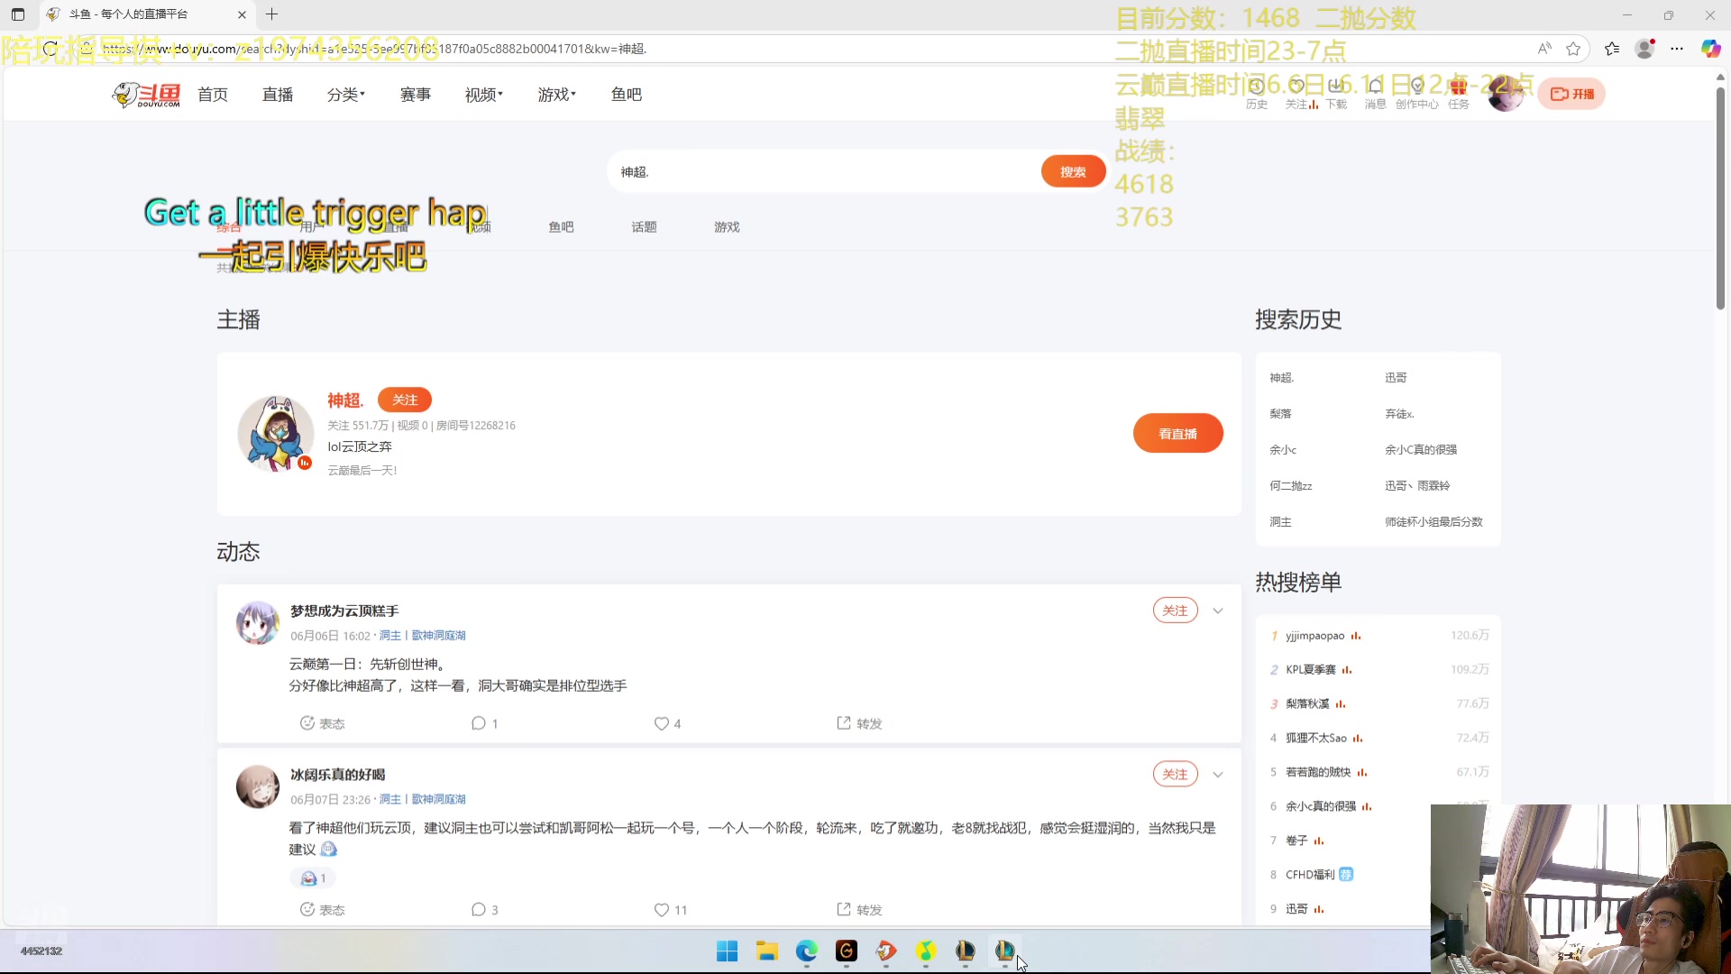
Task: Follow user 梦想成为云顶糕手
Action: pos(1176,611)
